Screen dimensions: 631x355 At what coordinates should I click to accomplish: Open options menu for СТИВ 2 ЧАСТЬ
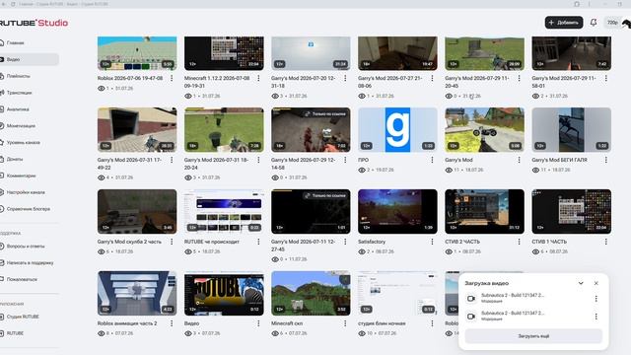click(520, 242)
